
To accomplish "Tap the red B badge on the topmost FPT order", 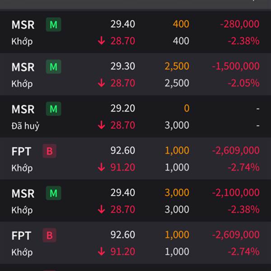I will (x=49, y=151).
